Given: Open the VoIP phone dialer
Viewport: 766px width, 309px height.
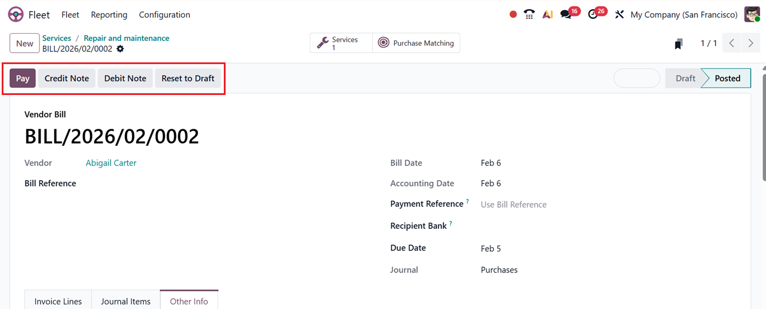Looking at the screenshot, I should [x=530, y=15].
